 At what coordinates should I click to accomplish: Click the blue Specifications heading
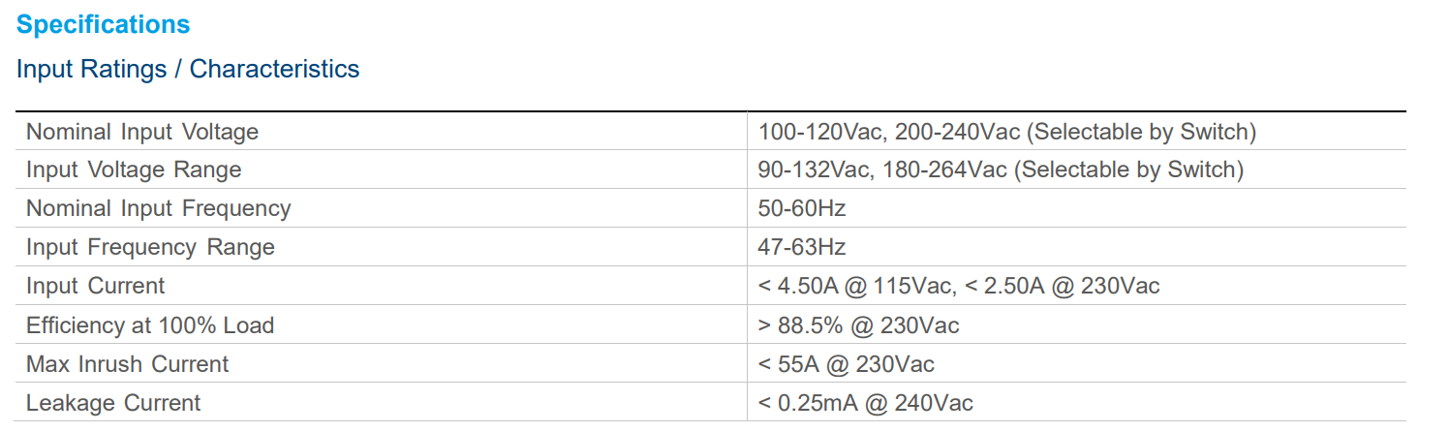click(104, 25)
